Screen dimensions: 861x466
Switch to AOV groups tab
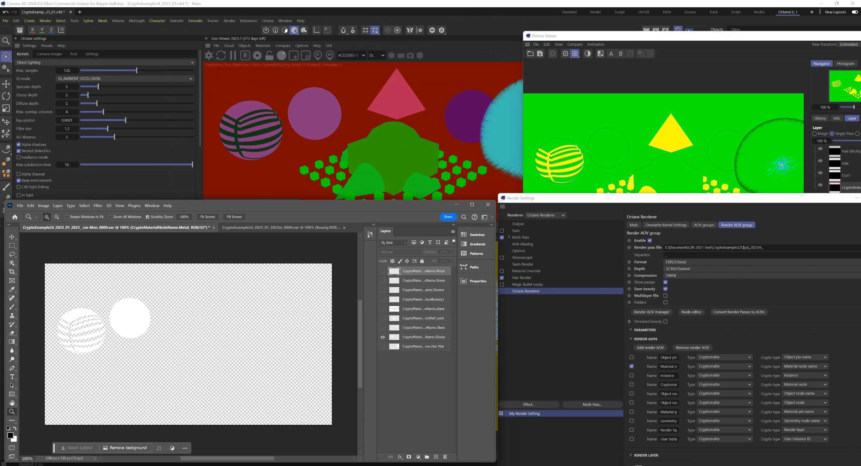pos(703,225)
